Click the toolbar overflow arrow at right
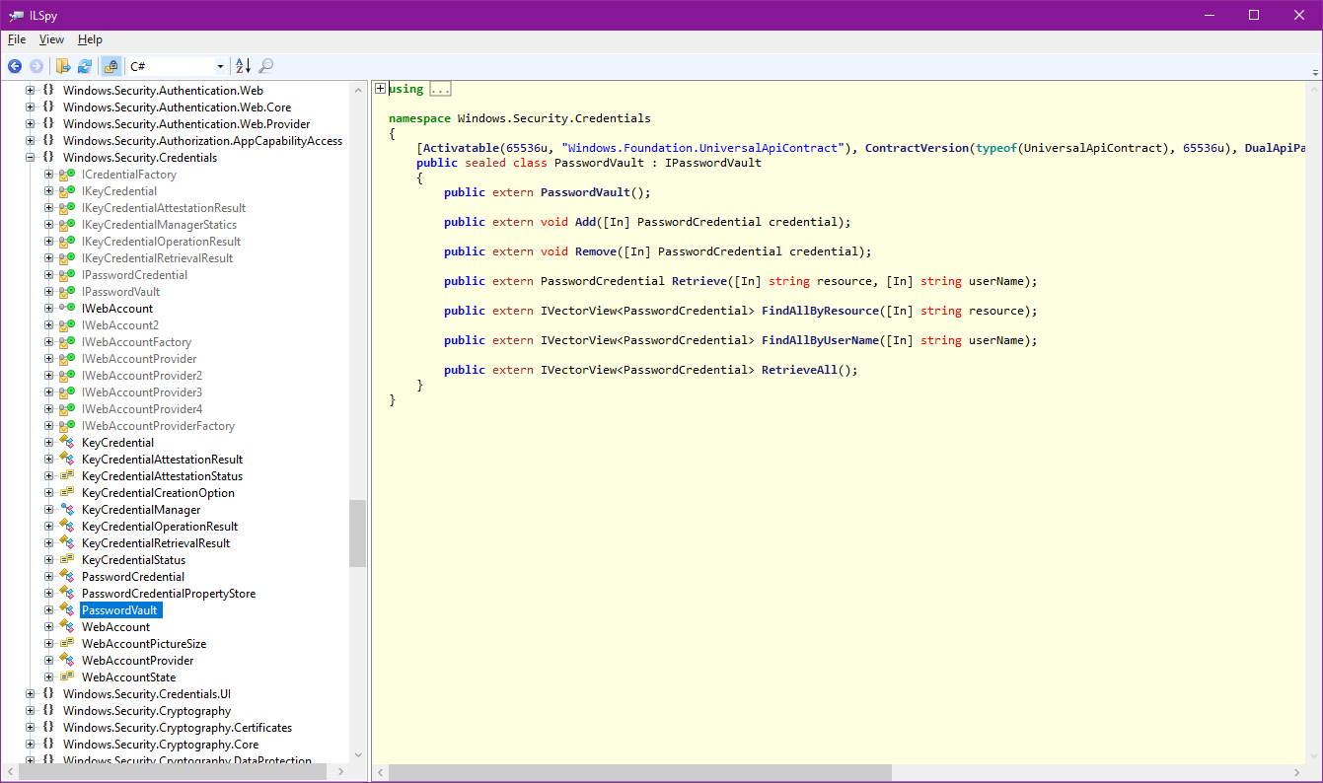The image size is (1323, 783). pyautogui.click(x=1315, y=72)
